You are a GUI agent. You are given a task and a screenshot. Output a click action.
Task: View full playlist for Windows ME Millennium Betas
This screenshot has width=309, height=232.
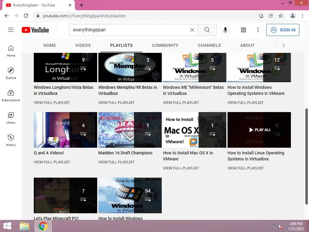point(181,103)
